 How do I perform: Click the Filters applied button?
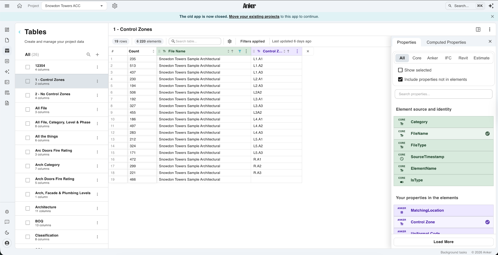(x=252, y=41)
